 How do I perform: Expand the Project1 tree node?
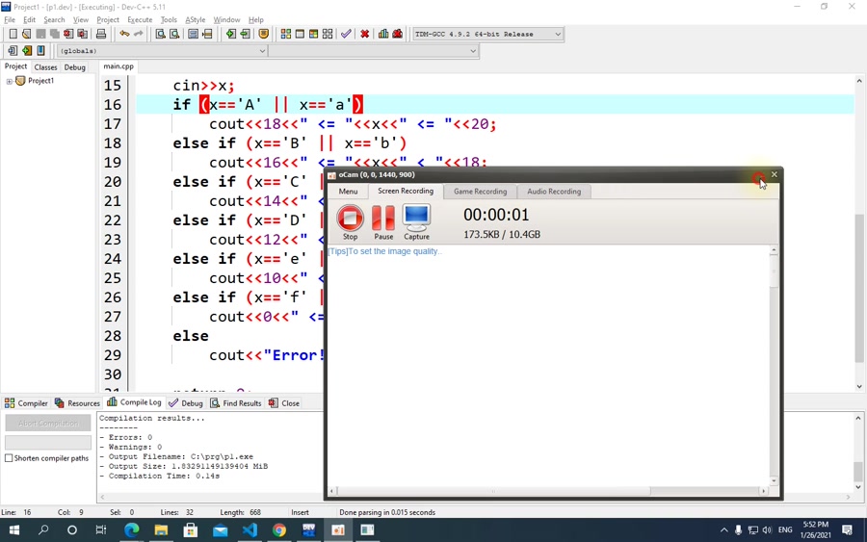click(9, 81)
